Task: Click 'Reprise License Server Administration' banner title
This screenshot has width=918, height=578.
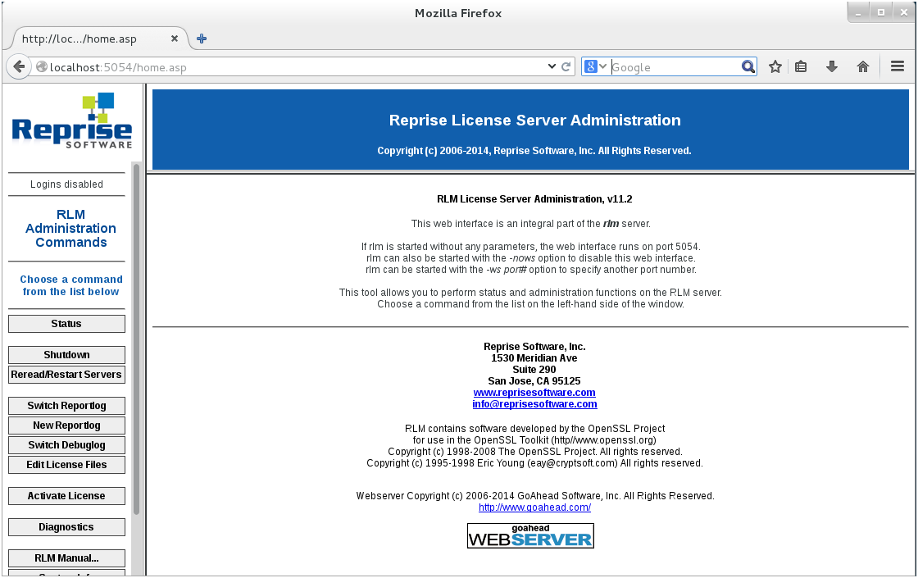Action: (x=534, y=120)
